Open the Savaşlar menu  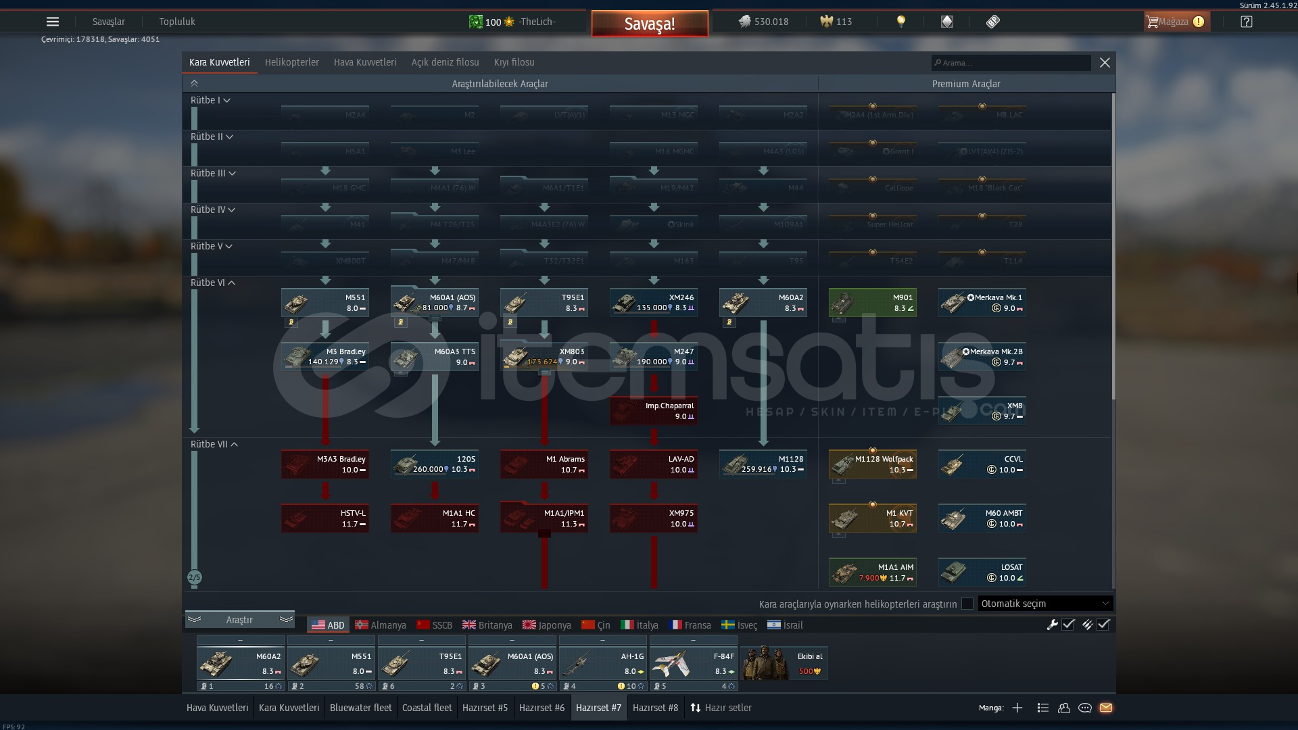click(108, 22)
